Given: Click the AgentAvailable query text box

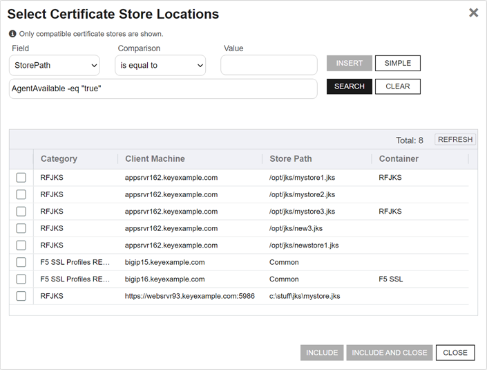Looking at the screenshot, I should click(163, 89).
